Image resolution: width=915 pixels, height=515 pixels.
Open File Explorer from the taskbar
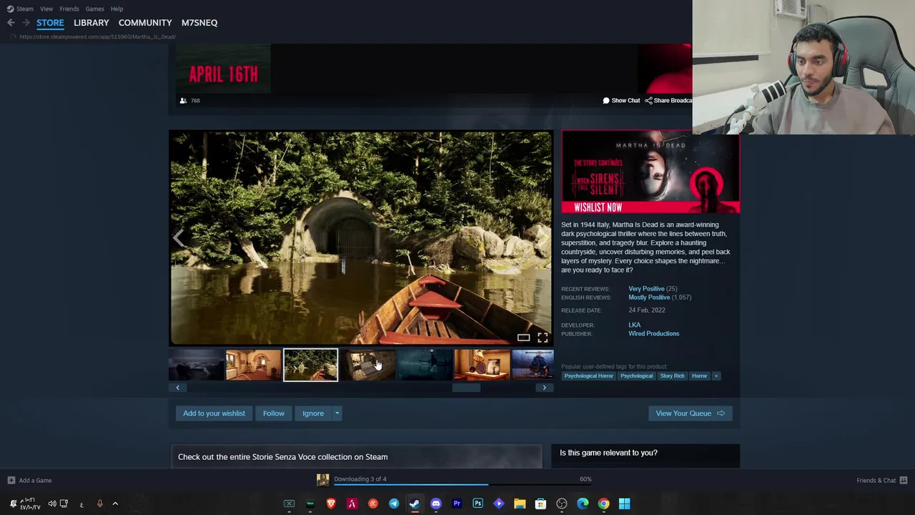tap(520, 504)
